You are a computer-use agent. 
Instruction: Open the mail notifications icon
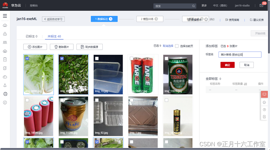coord(261,6)
